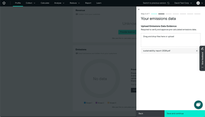Click the Scope 1 legend swatch

85,103
